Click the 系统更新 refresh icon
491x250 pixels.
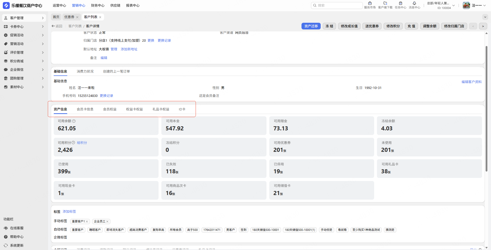click(6, 245)
